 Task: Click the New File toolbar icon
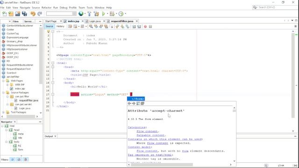5,14
